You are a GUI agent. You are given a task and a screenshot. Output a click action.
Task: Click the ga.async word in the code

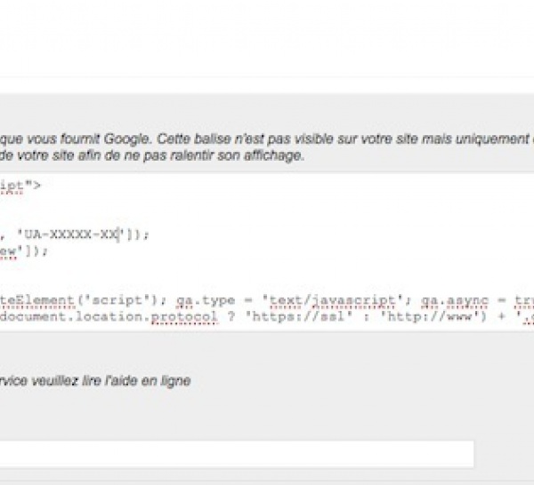click(x=465, y=301)
